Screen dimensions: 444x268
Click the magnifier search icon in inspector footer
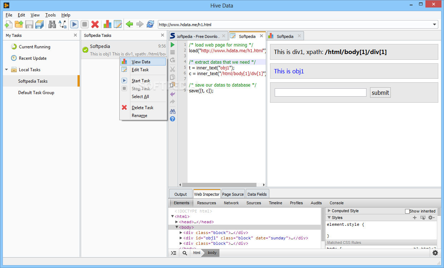point(185,253)
